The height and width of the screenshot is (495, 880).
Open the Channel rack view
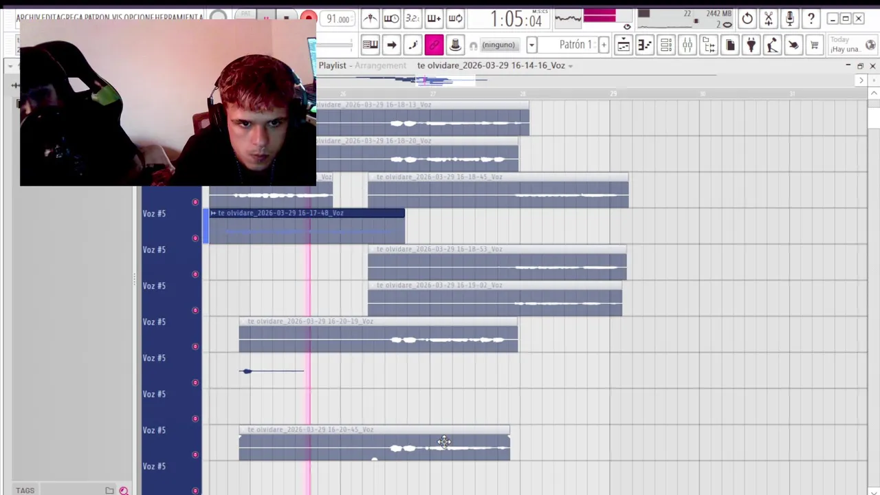(x=665, y=45)
